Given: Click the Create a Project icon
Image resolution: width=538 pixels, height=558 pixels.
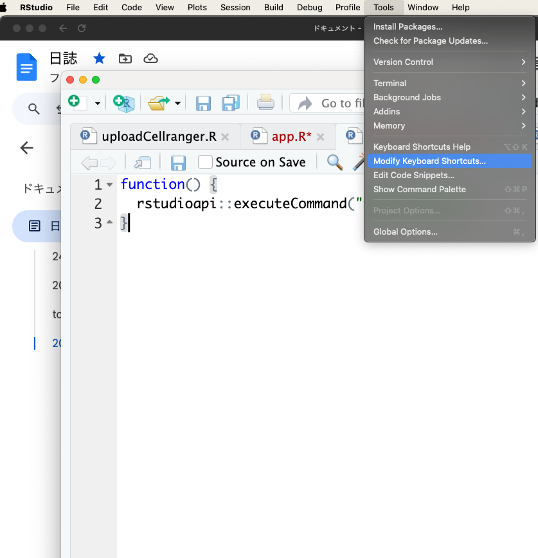Looking at the screenshot, I should point(123,104).
